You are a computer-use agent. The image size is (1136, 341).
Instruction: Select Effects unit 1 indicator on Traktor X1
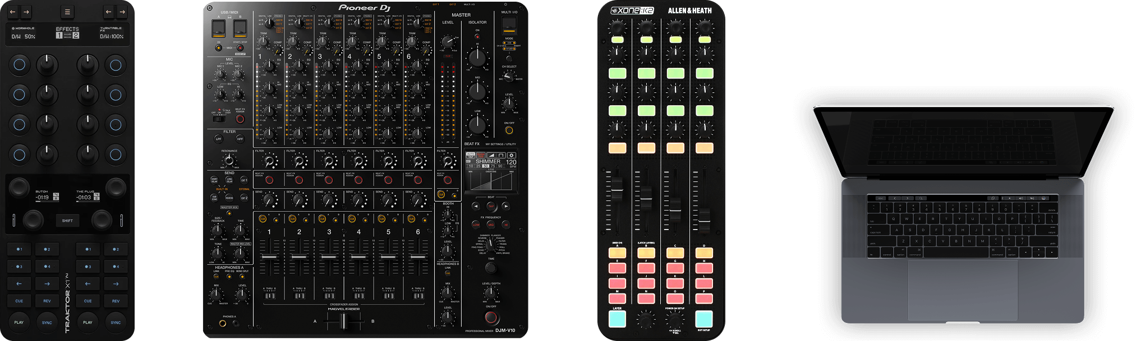59,35
